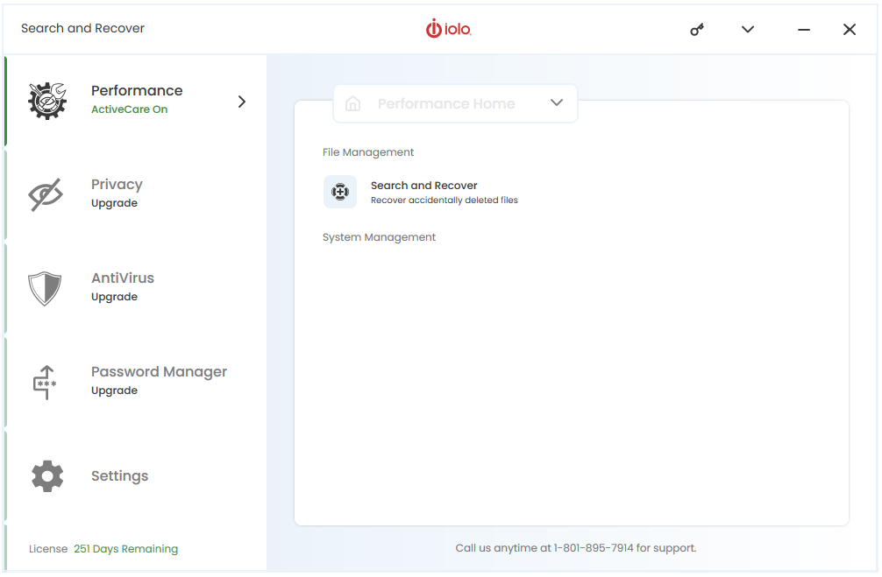Select Password Manager in the sidebar
Screen dimensions: 882x577
click(x=136, y=382)
